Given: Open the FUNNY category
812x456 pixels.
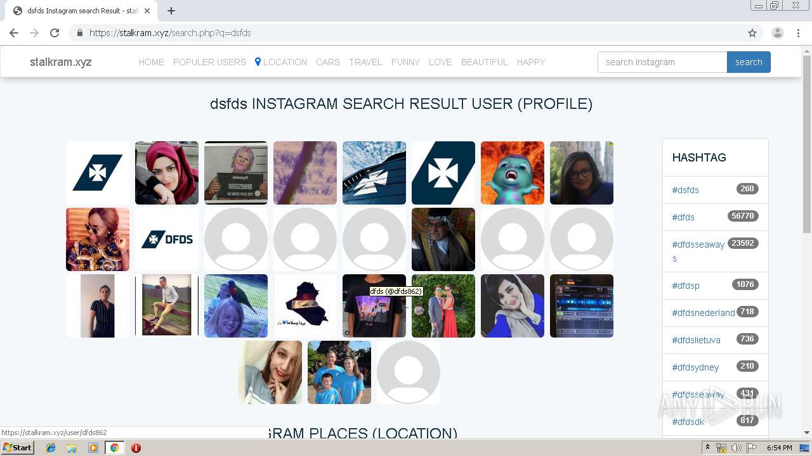Looking at the screenshot, I should [x=405, y=62].
